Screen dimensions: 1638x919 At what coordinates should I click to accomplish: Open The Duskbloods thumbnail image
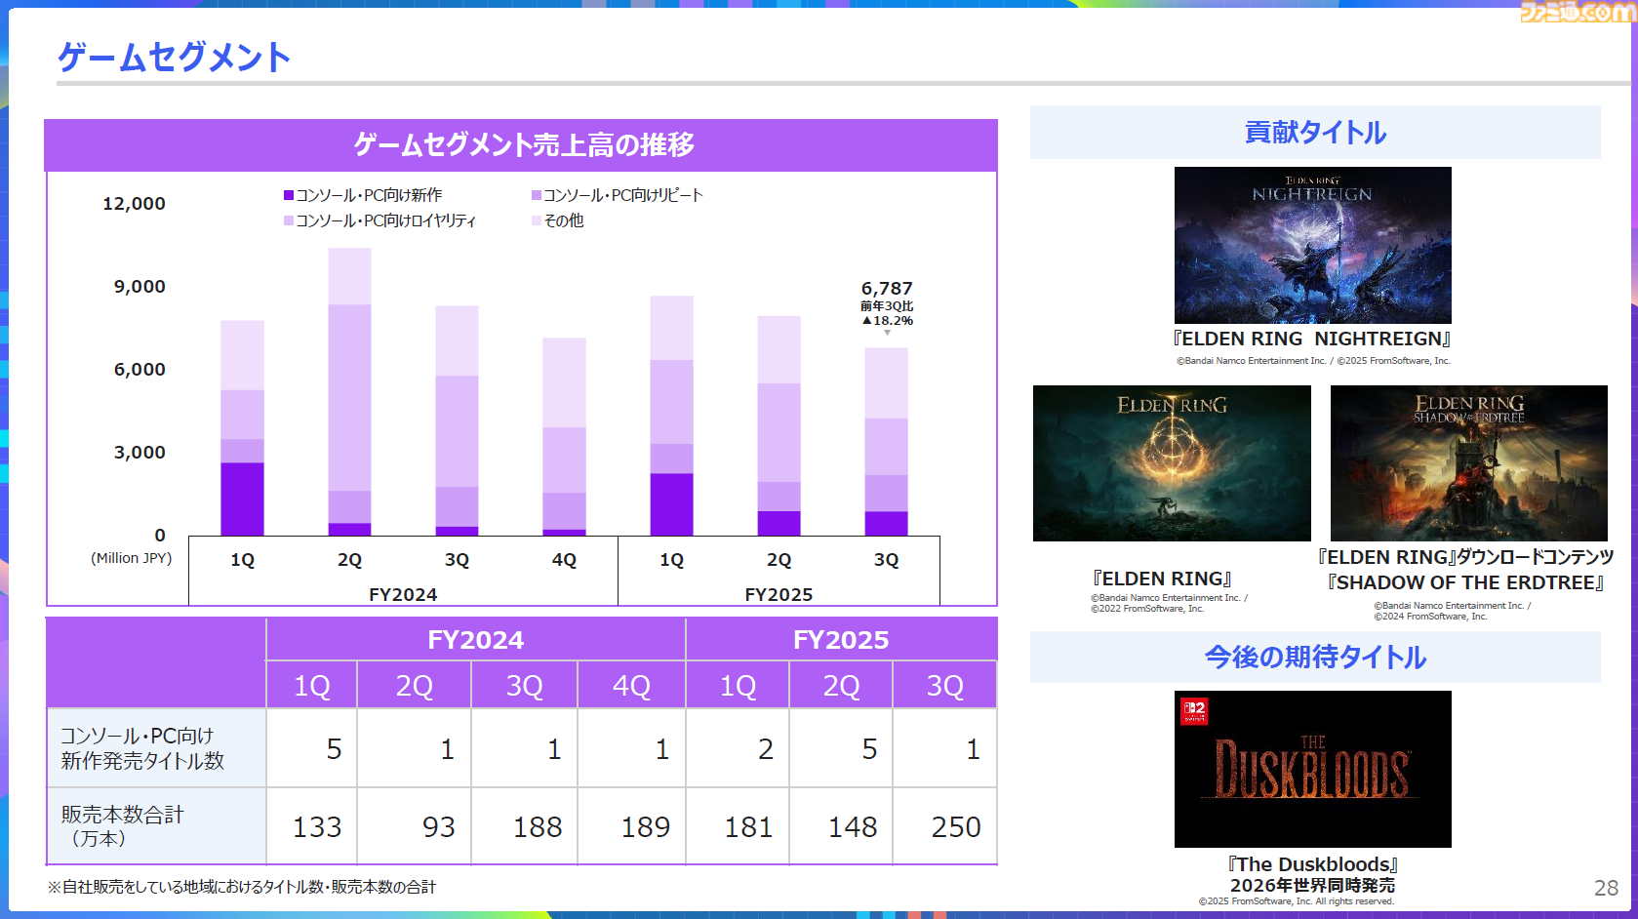(1313, 769)
